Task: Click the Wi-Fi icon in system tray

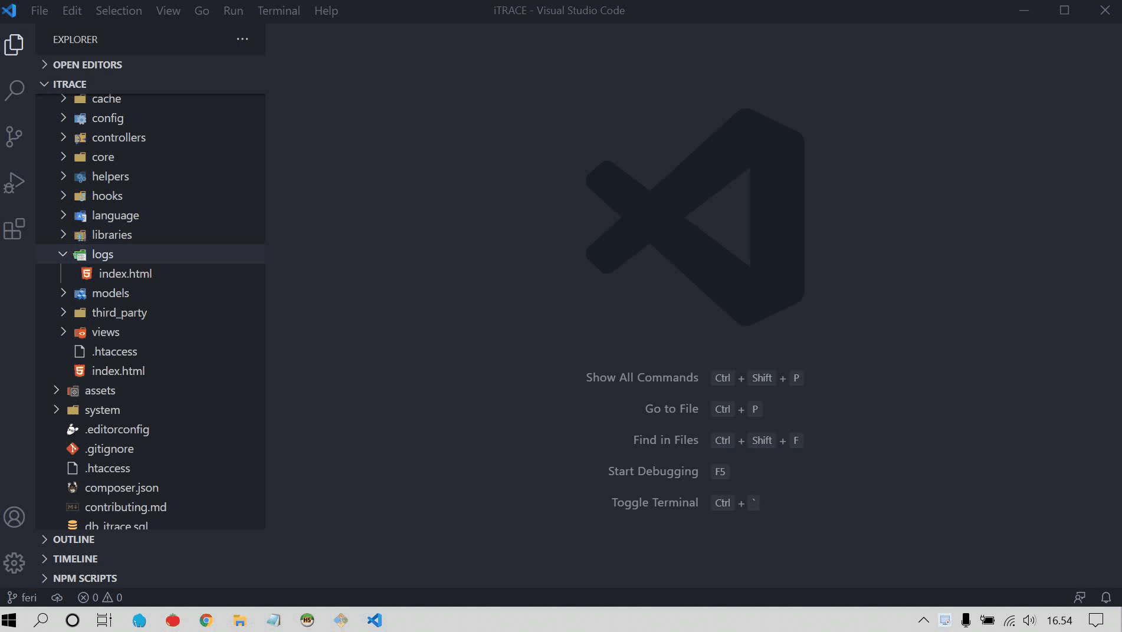Action: [x=1009, y=620]
